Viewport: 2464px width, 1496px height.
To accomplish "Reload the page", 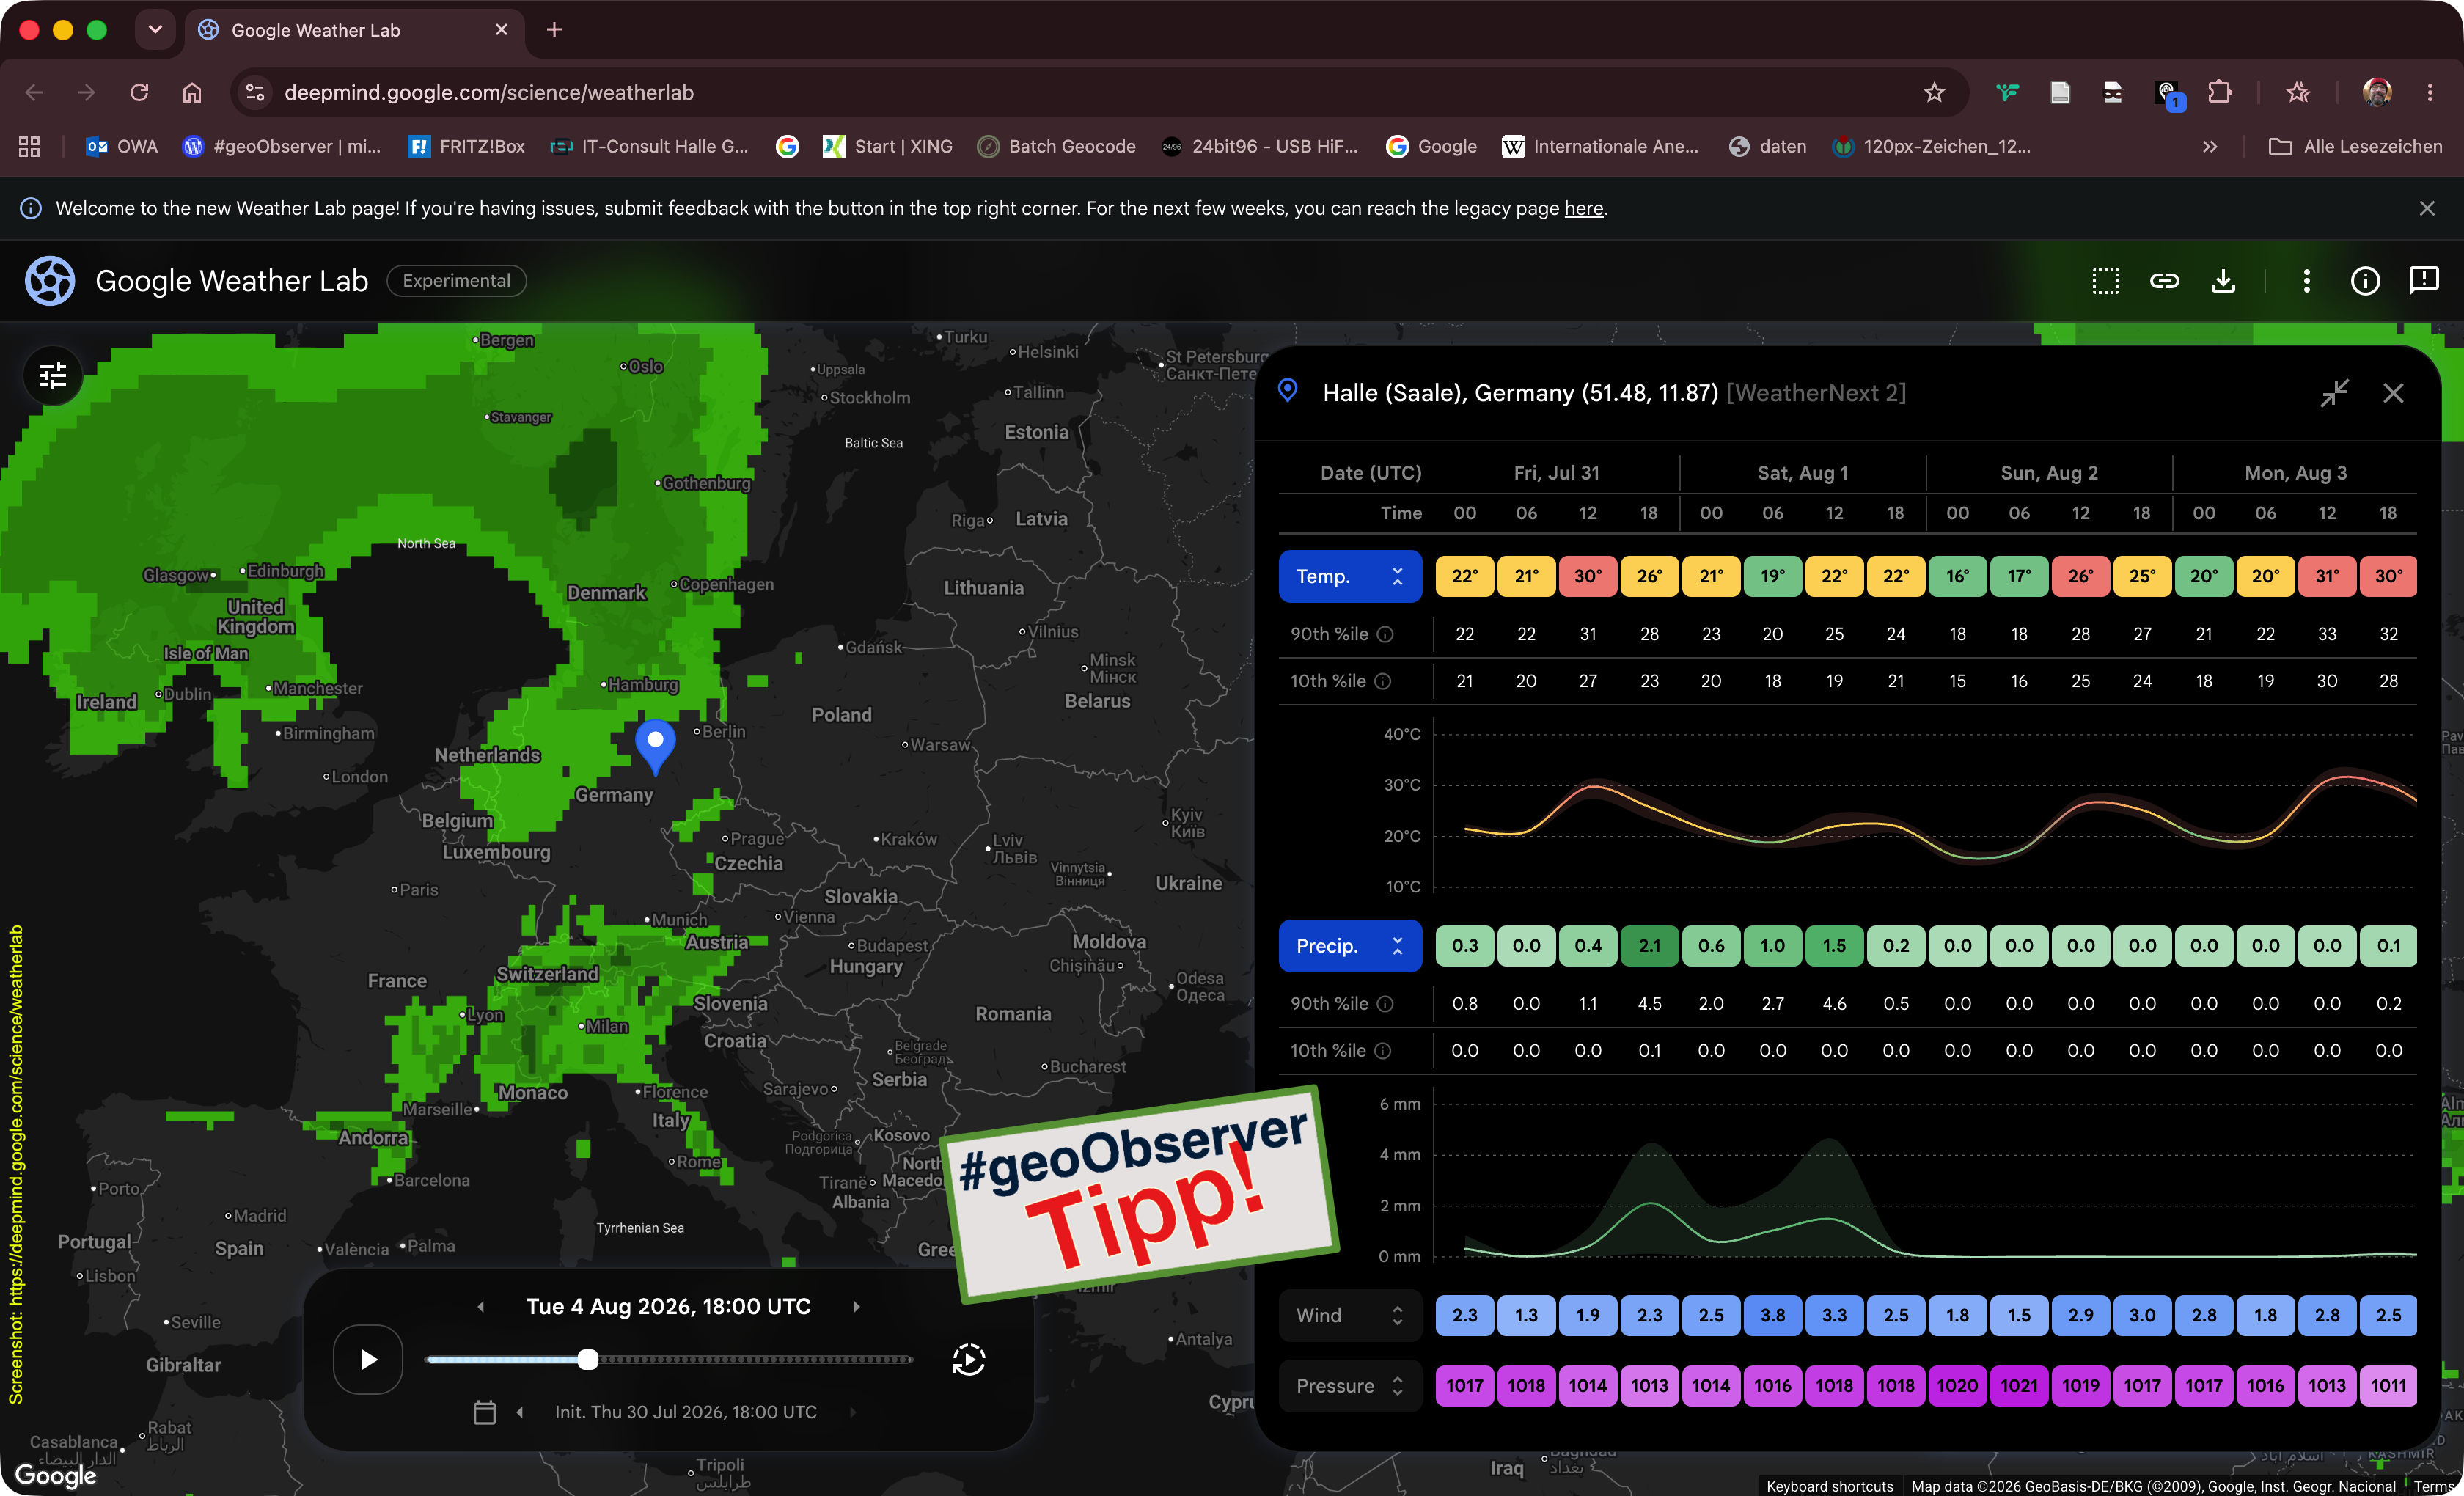I will [x=139, y=93].
